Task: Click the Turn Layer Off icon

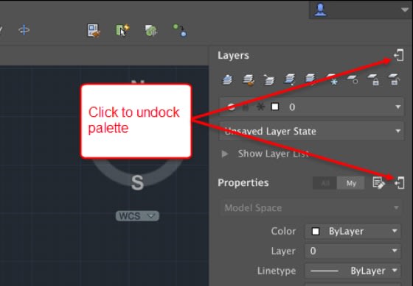Action: tap(353, 79)
